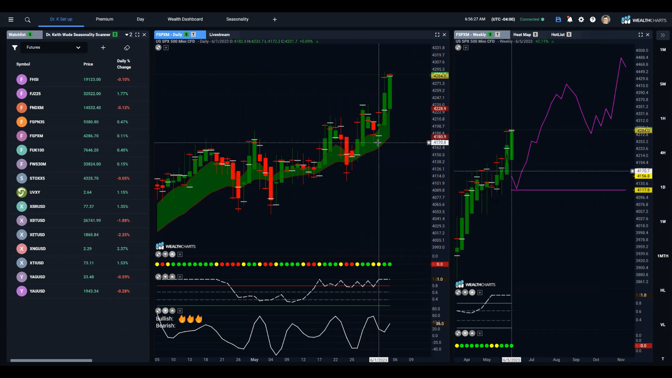Open the Seasonality tab
This screenshot has width=672, height=378.
[x=237, y=19]
